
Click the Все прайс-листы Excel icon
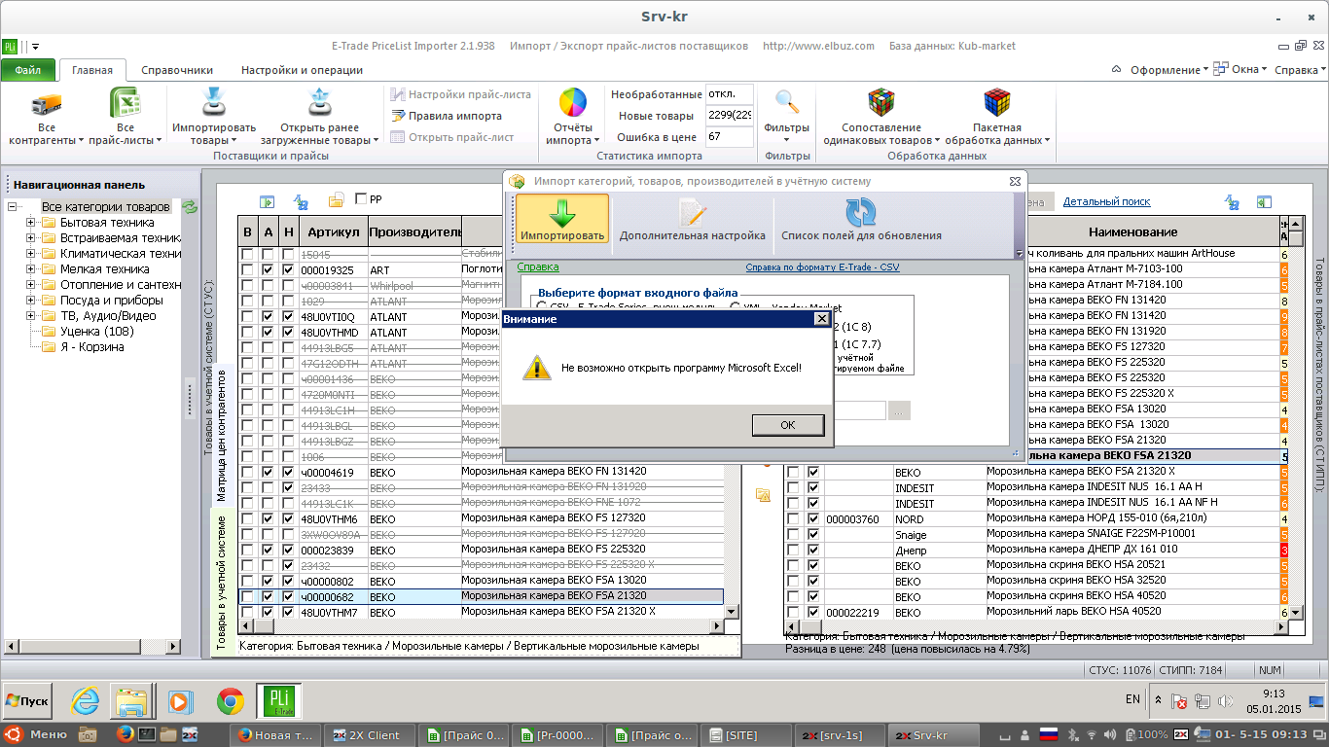click(x=126, y=103)
